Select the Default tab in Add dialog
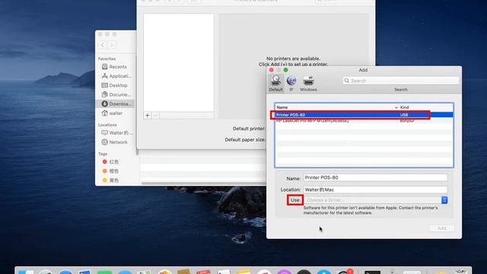 point(275,83)
